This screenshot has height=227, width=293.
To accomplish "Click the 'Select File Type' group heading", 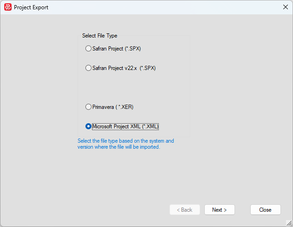I will [100, 36].
